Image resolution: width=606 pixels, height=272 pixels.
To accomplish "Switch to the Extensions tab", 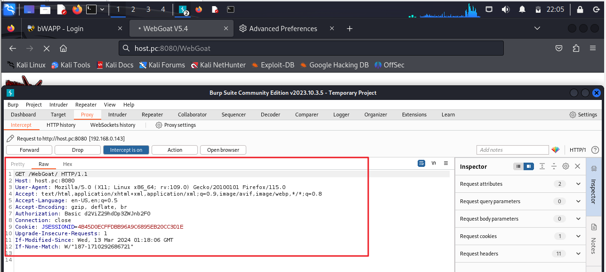I will coord(414,115).
